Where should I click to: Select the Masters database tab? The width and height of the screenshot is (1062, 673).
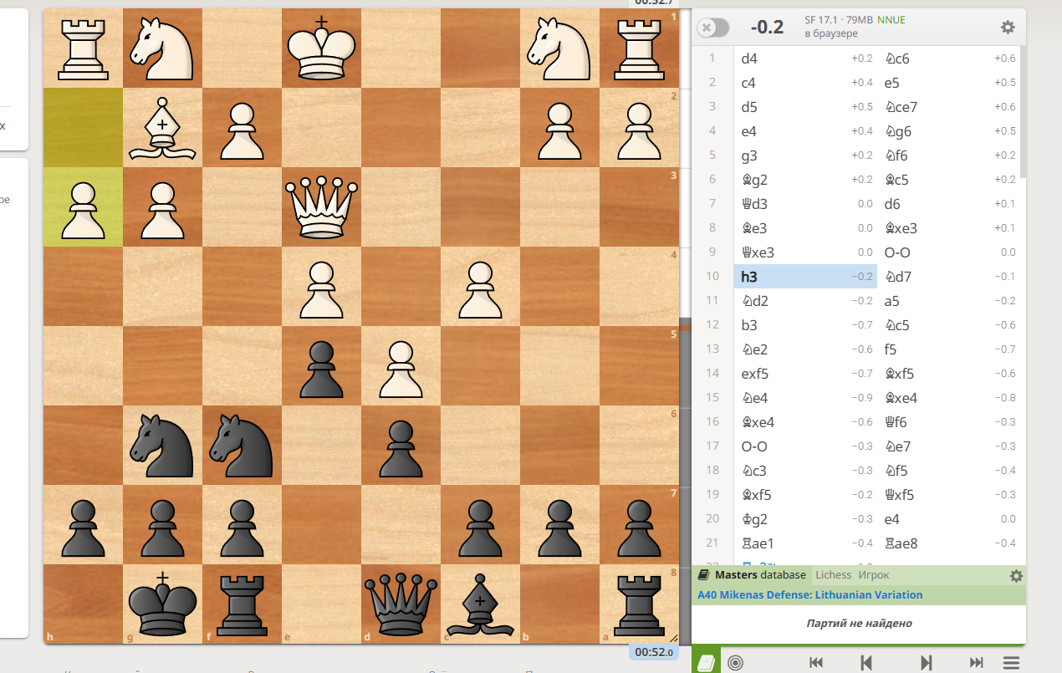tap(753, 575)
